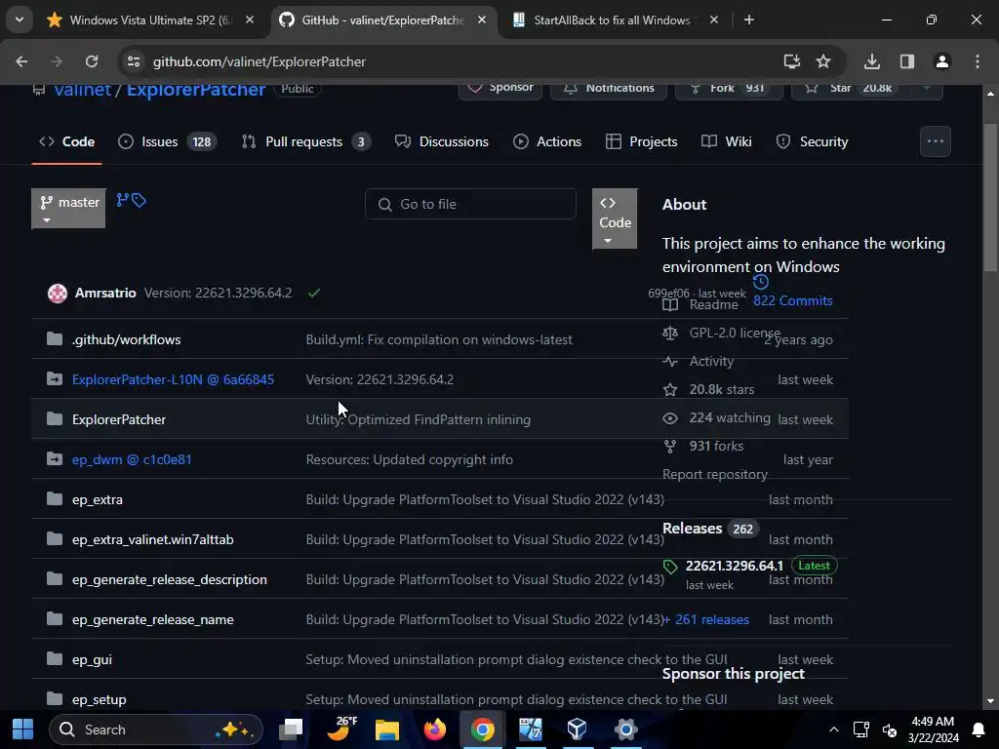This screenshot has width=999, height=749.
Task: Click commit message 'Utility: Optimized FindPattern inlining'
Action: pos(418,419)
